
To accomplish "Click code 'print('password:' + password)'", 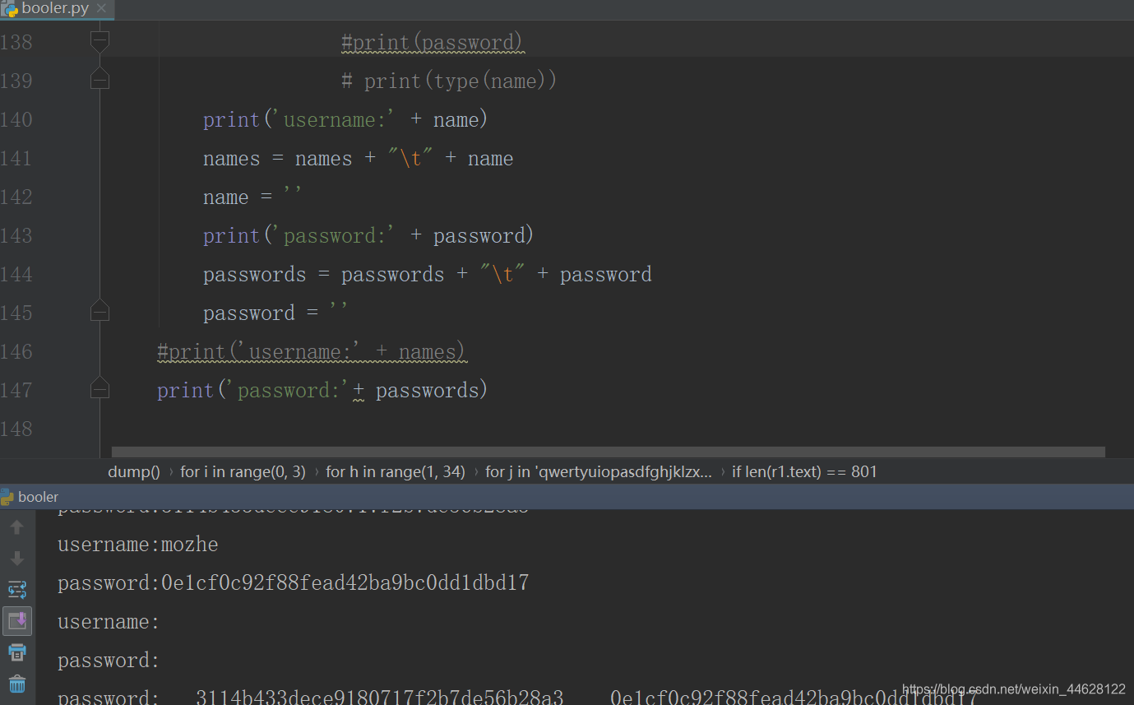I will (x=368, y=236).
